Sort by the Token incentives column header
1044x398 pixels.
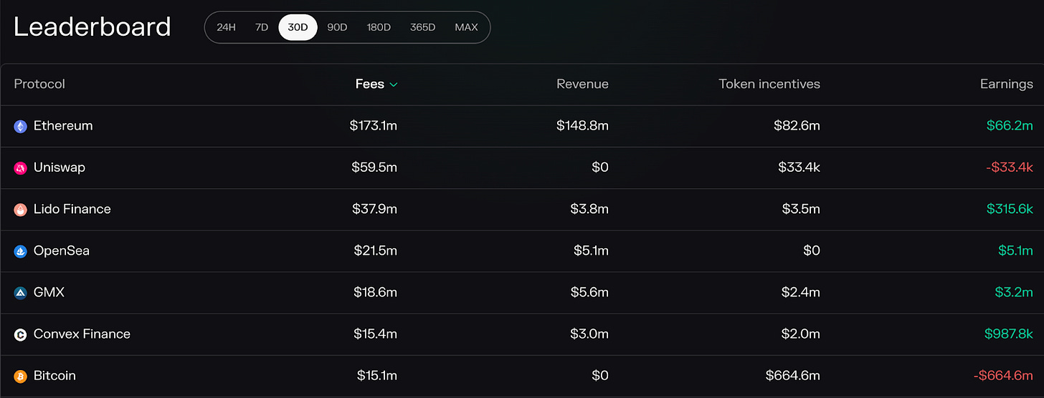(x=769, y=84)
